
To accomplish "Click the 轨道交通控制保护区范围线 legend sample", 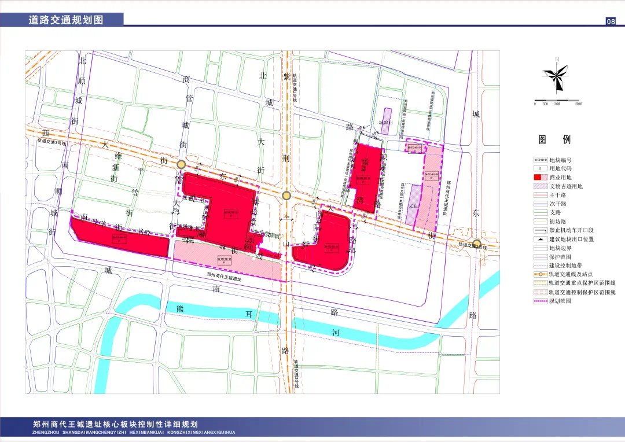I will pos(541,292).
